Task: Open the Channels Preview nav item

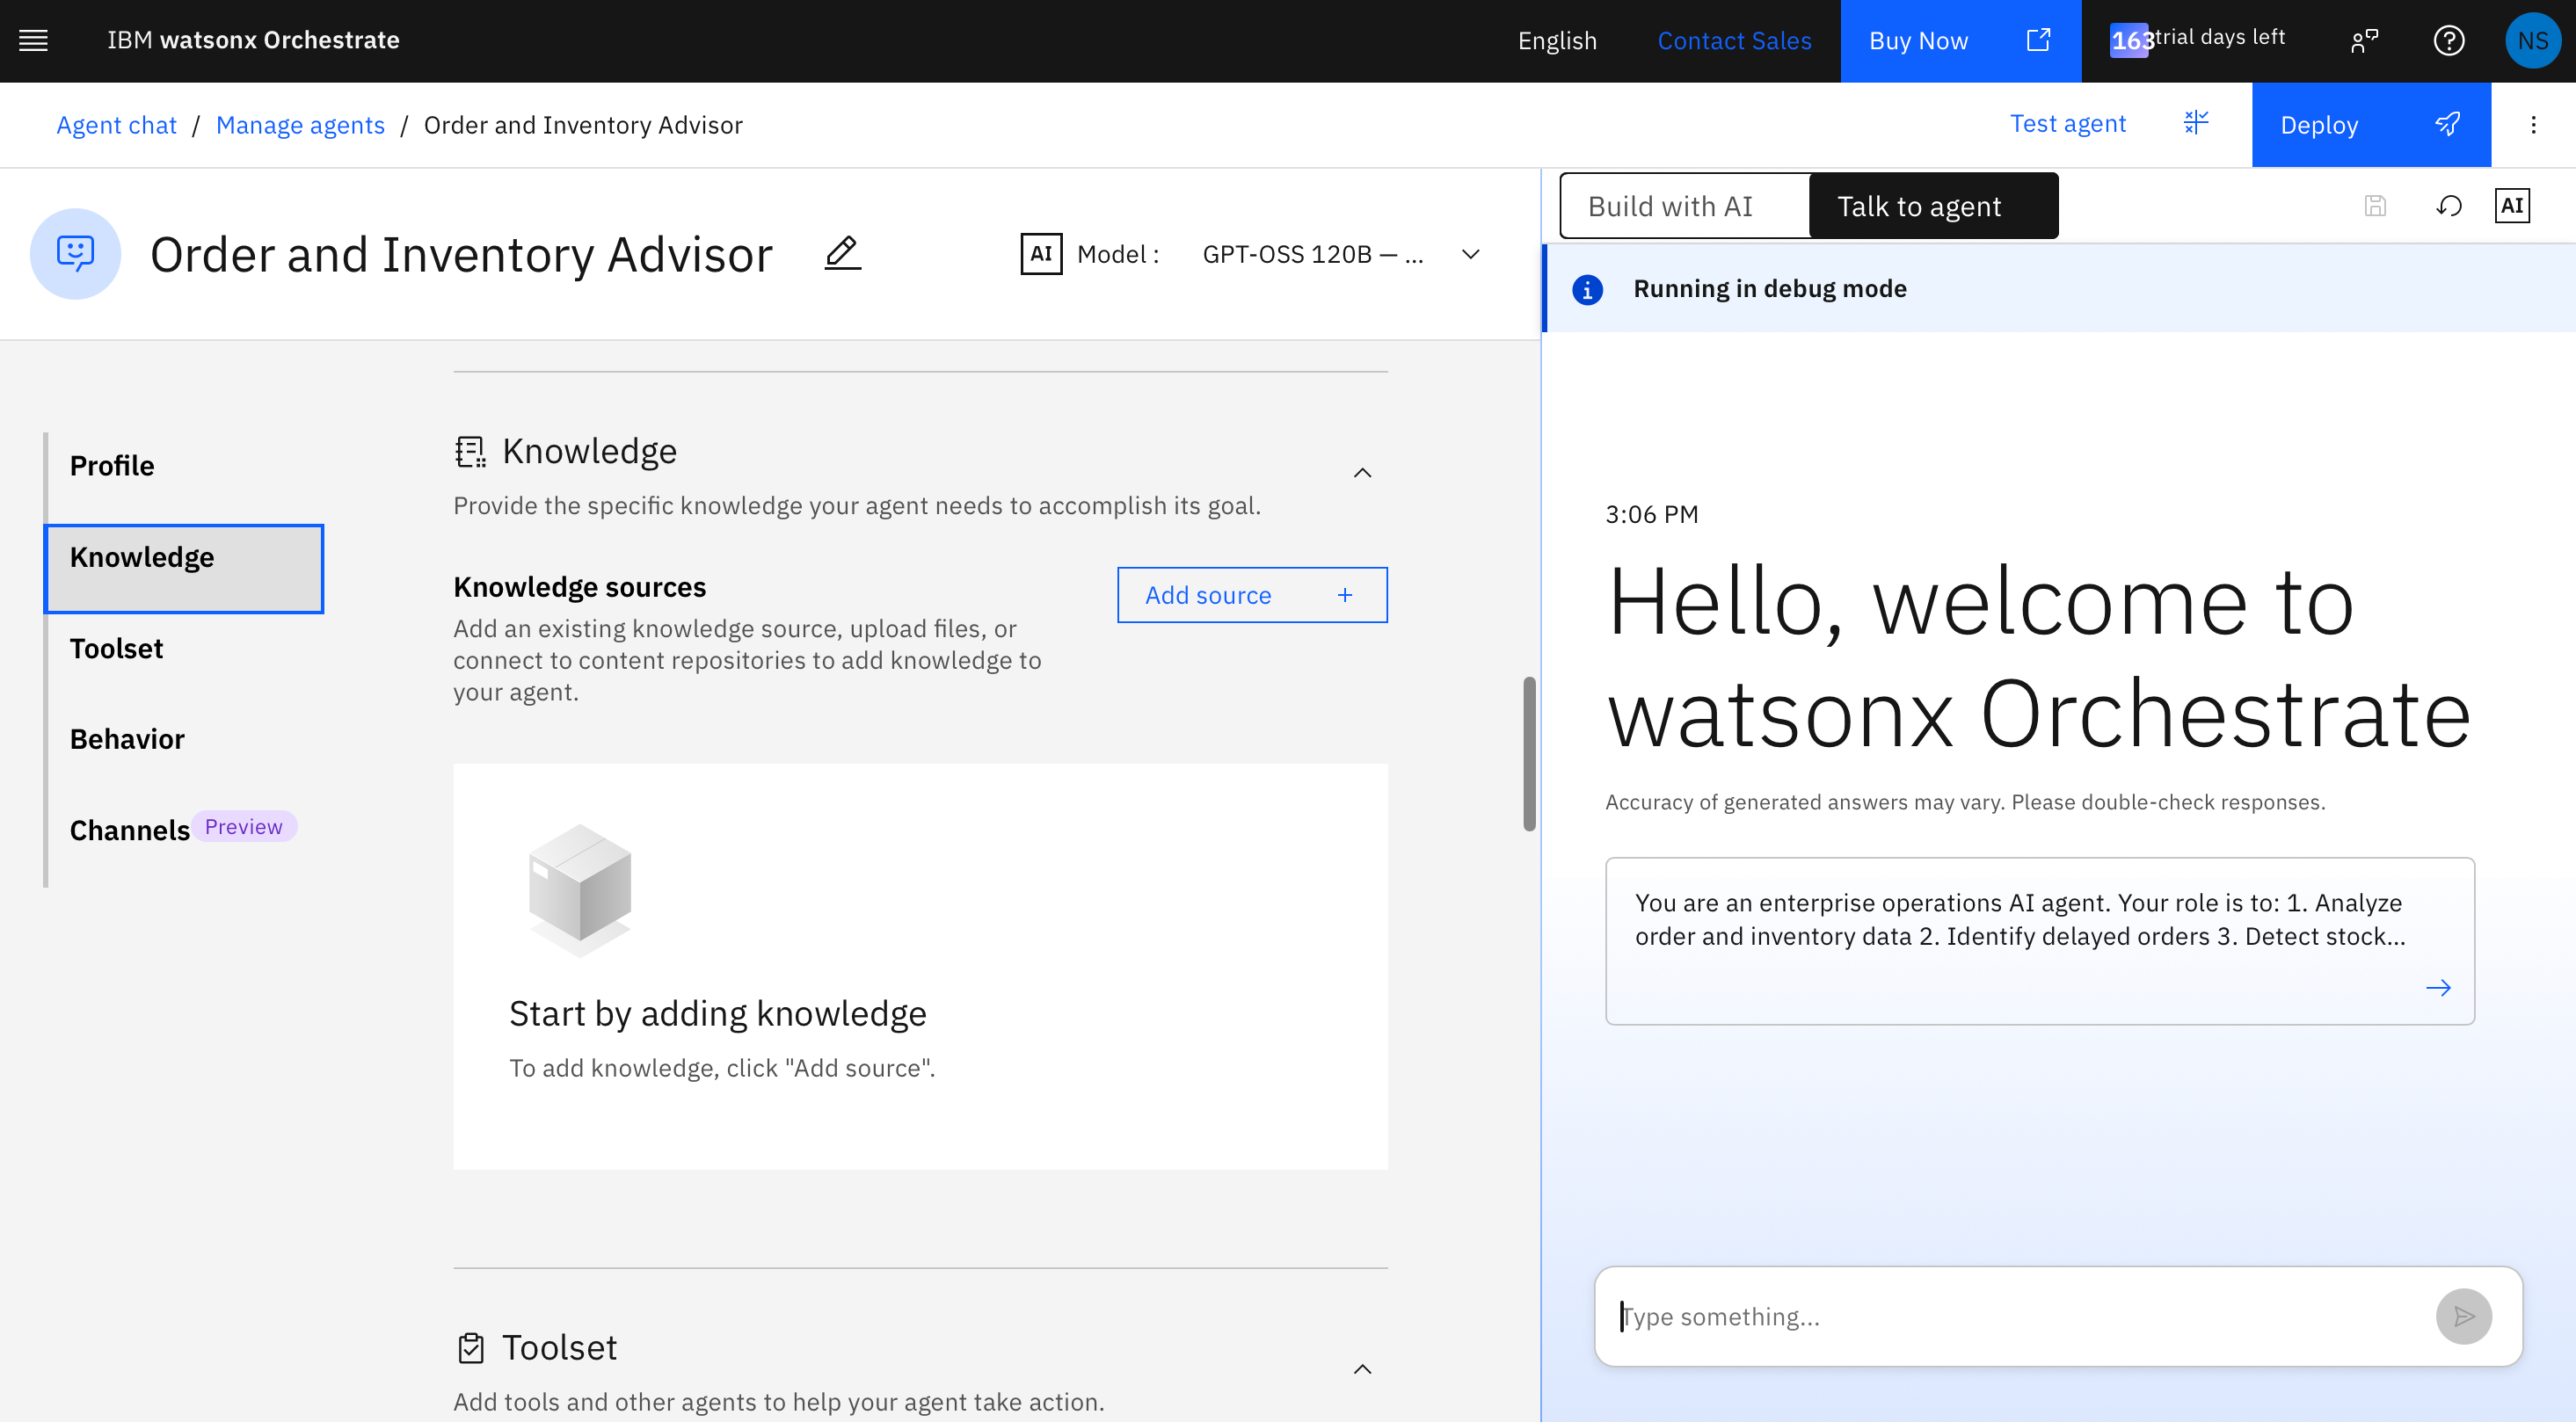Action: (183, 830)
